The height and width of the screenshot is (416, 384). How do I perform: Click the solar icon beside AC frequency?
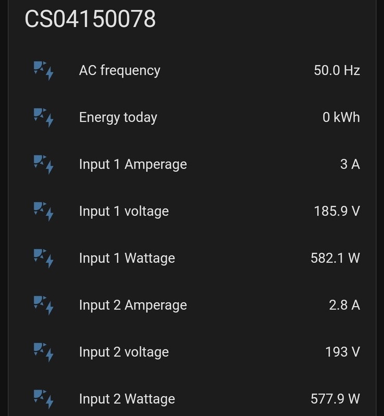coord(43,70)
